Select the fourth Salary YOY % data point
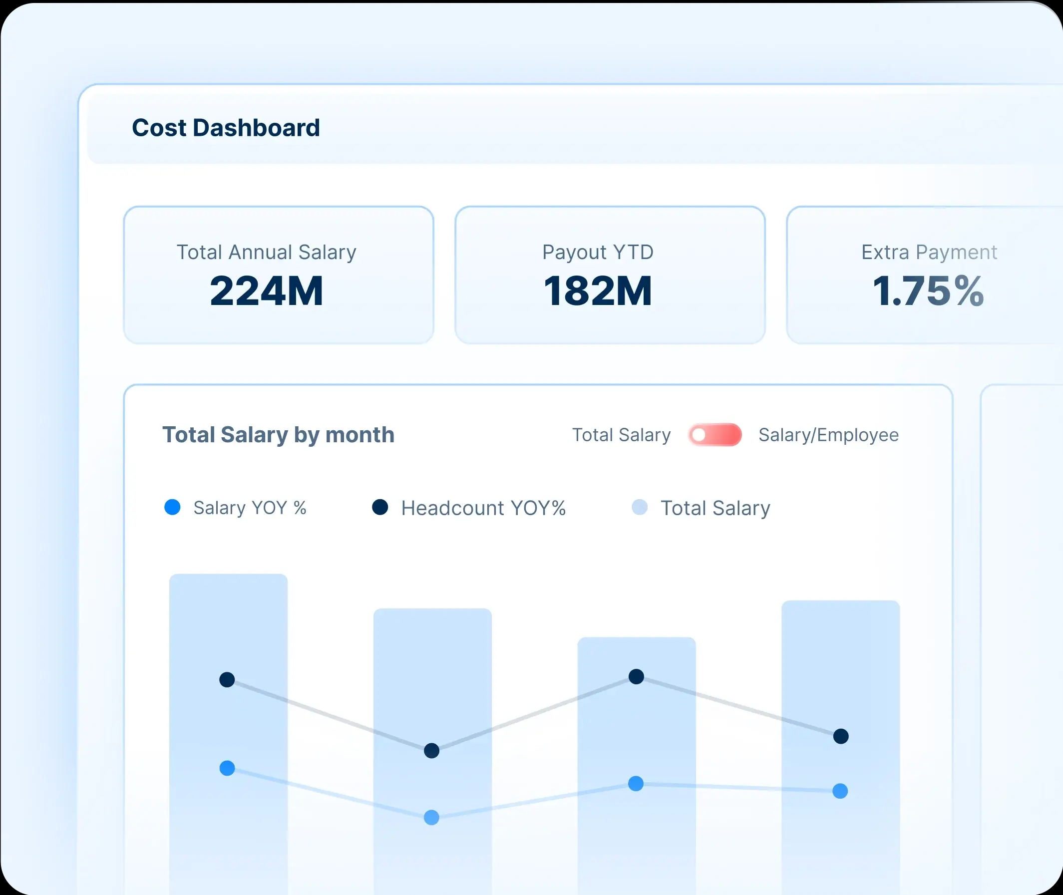This screenshot has height=895, width=1063. 840,791
